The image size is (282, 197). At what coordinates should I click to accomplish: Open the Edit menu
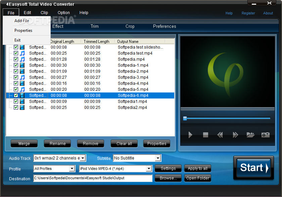27,13
